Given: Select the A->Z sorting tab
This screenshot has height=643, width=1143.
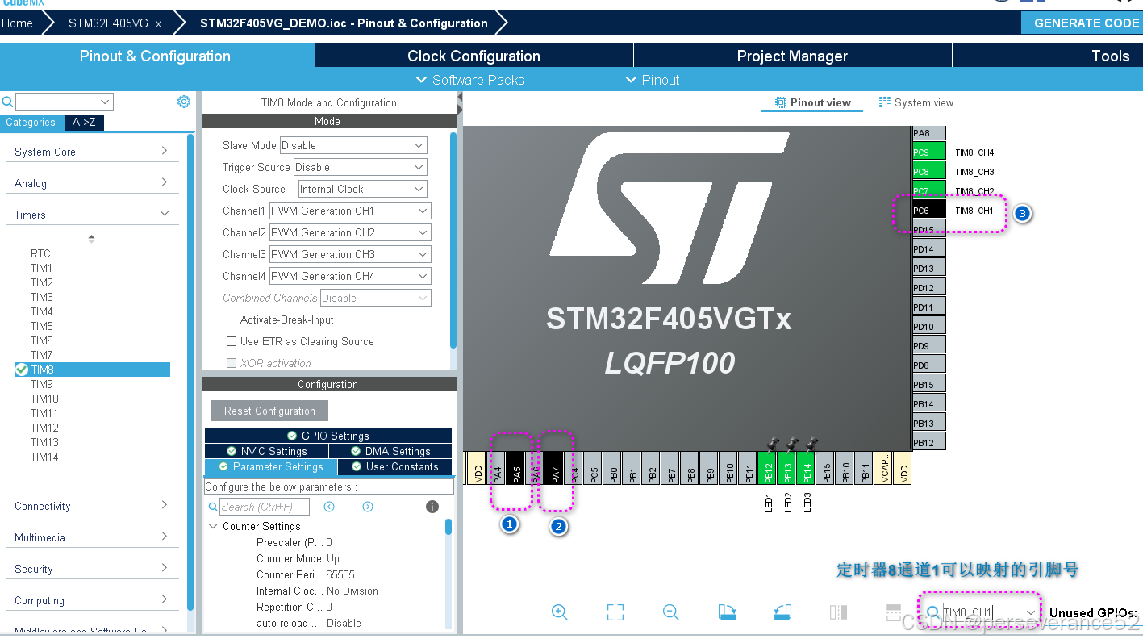Looking at the screenshot, I should point(85,123).
